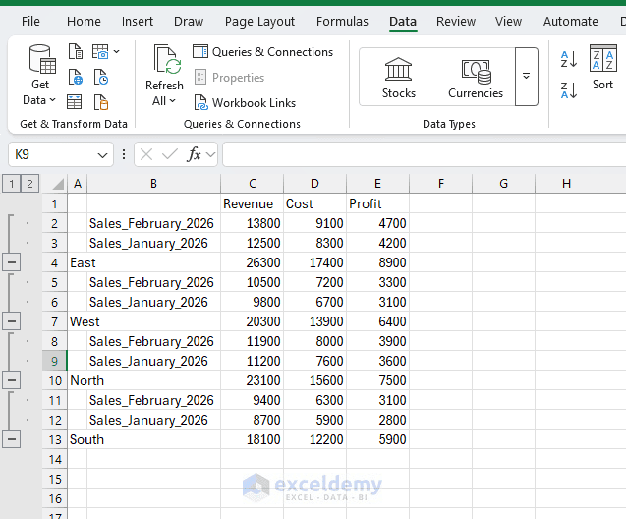626x519 pixels.
Task: Open Workbook Links
Action: [245, 103]
